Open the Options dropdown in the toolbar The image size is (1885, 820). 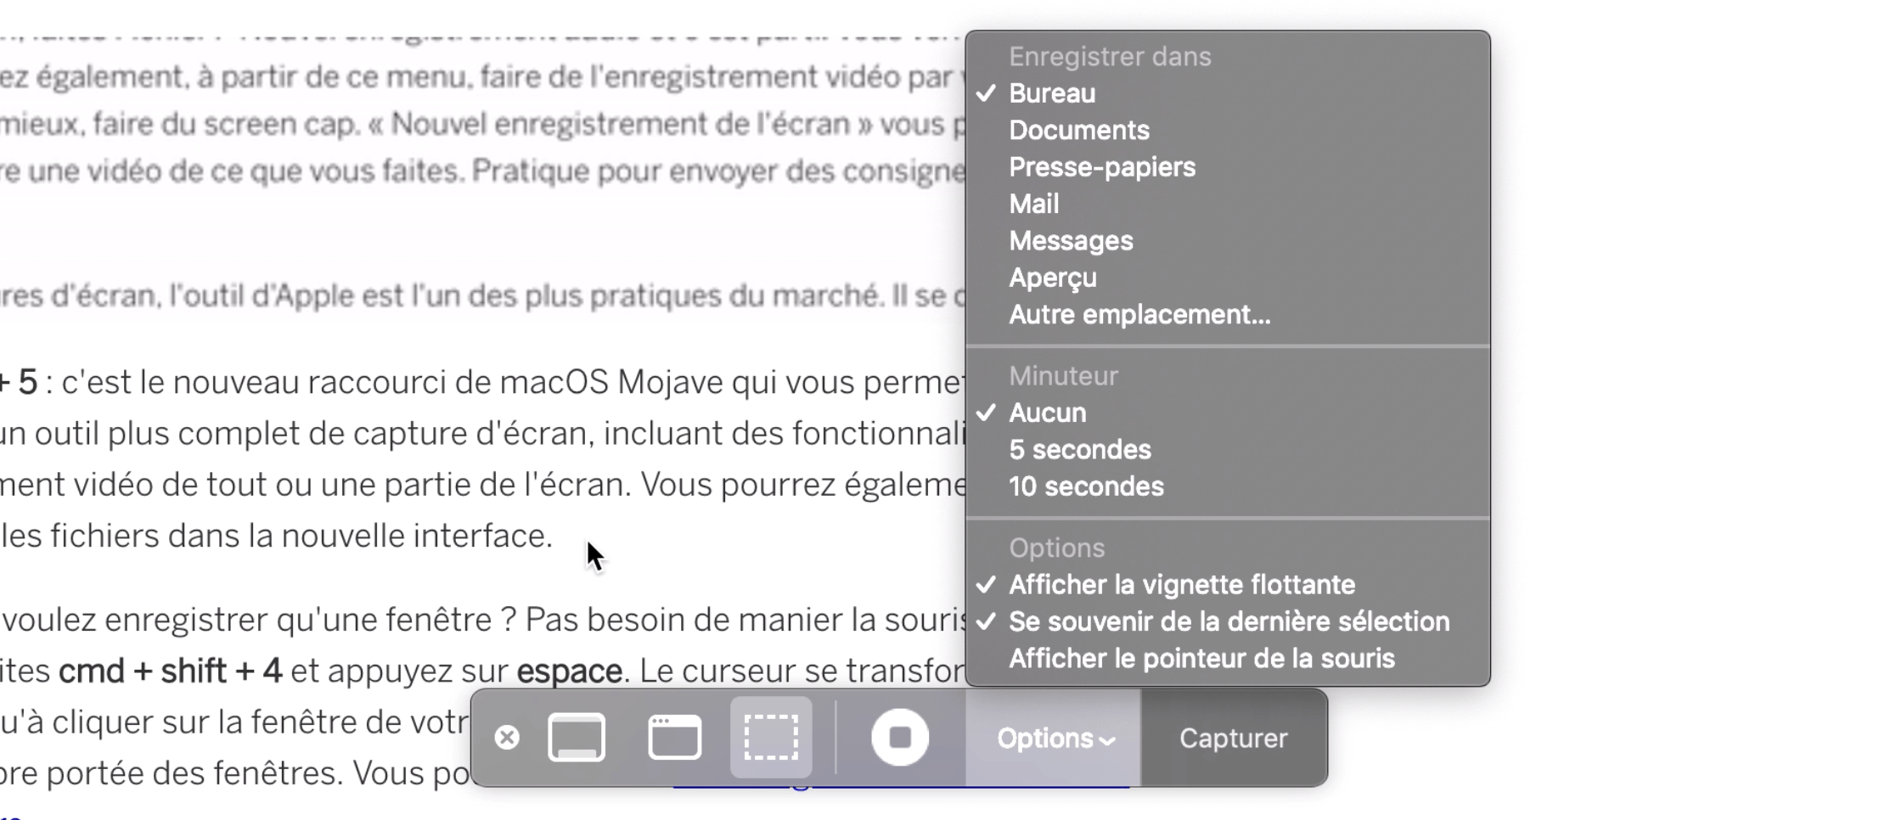pos(1054,739)
